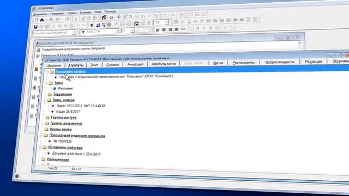Open the Словари menu

point(86,13)
